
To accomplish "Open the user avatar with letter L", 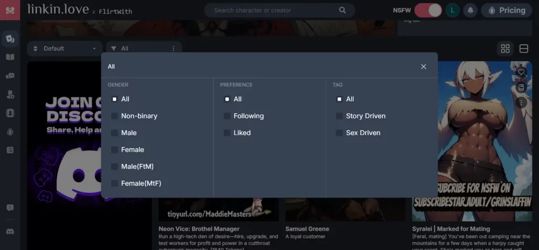I will 452,11.
